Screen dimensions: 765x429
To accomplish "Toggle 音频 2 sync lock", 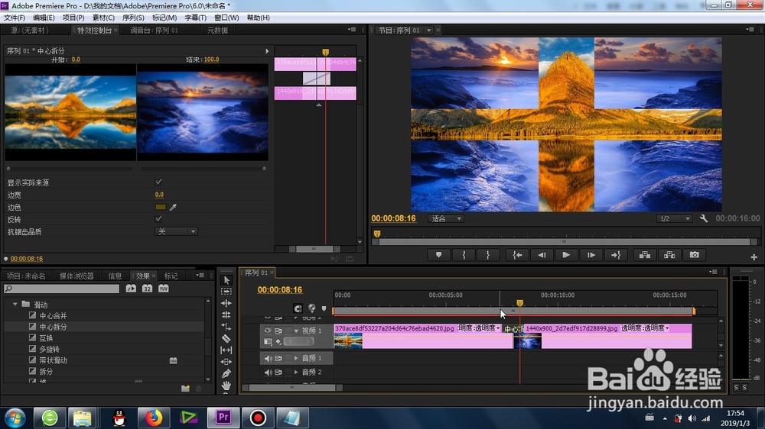I will [x=278, y=373].
